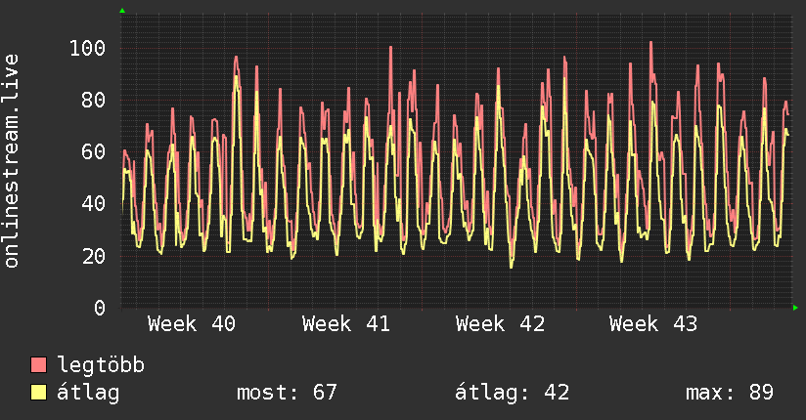Click the pink legtöbb legend swatch

point(38,365)
